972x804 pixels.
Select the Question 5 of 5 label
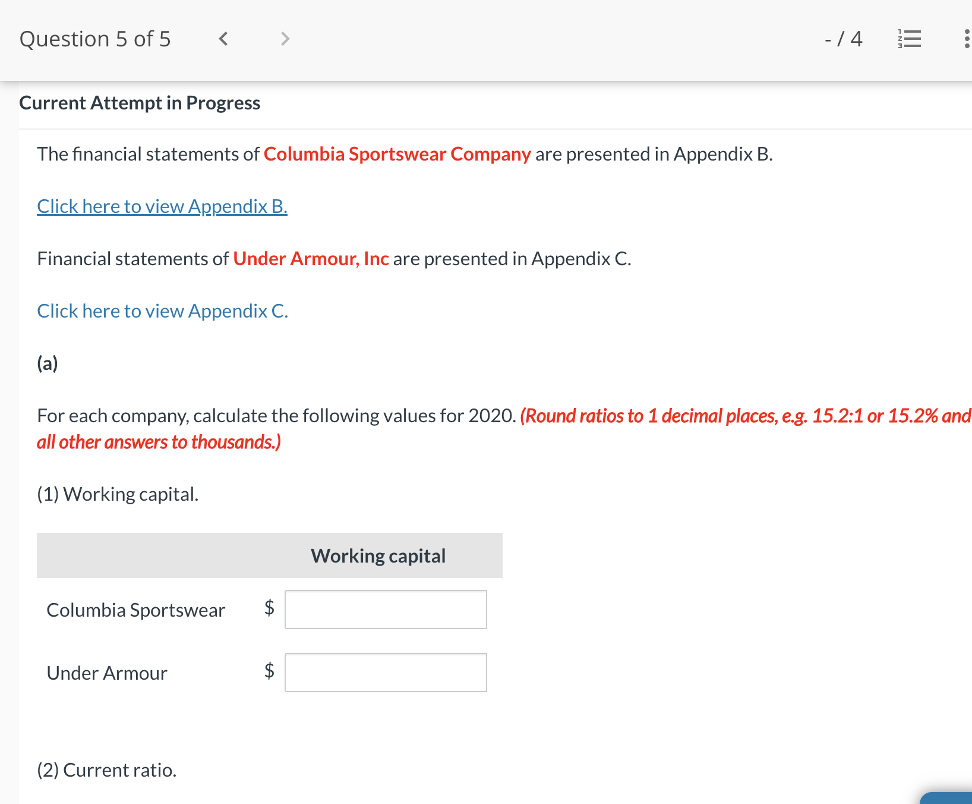[x=95, y=39]
